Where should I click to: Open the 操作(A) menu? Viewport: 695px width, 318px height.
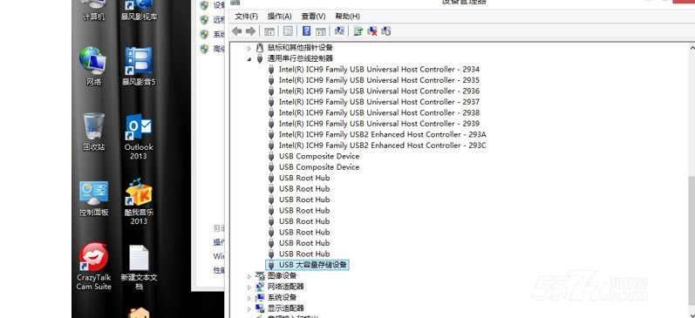pyautogui.click(x=279, y=17)
